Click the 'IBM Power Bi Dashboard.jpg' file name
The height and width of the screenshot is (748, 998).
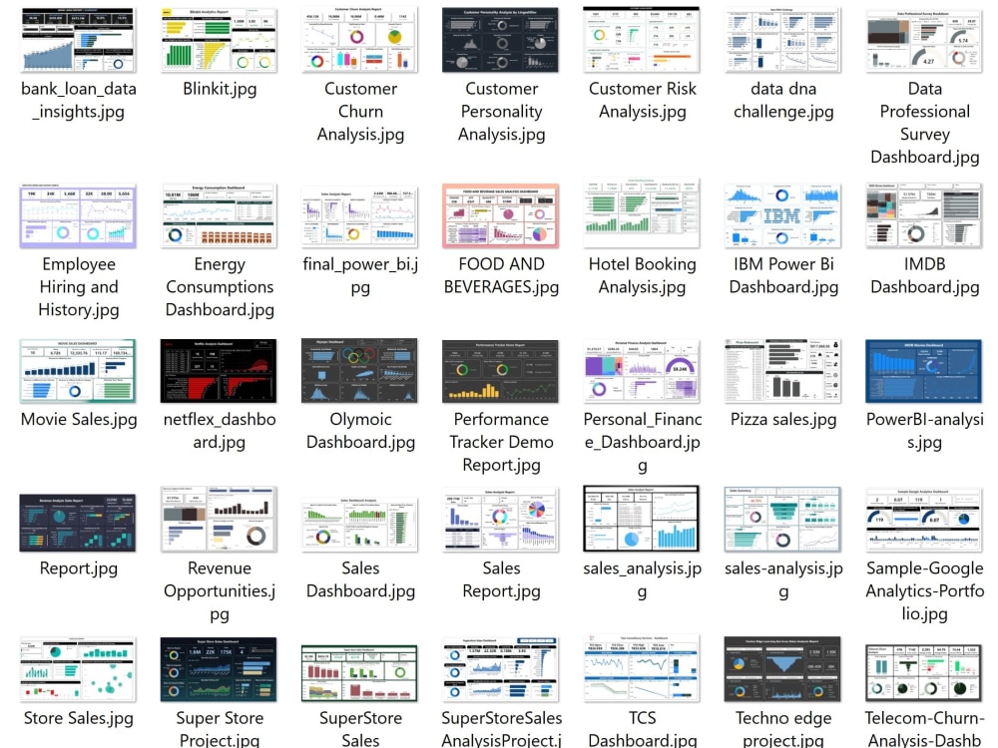(x=783, y=275)
